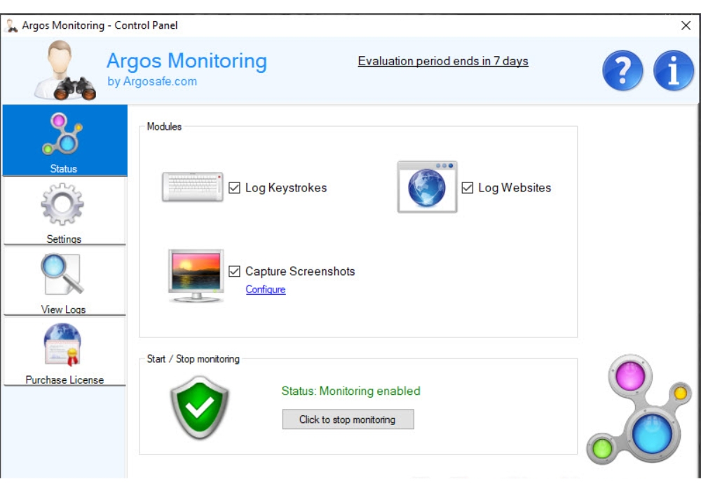Click the Argos man with binoculars logo
Viewport: 701px width, 491px height.
(64, 70)
